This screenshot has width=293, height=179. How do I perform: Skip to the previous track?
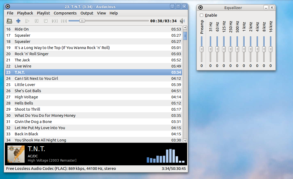(x=55, y=21)
